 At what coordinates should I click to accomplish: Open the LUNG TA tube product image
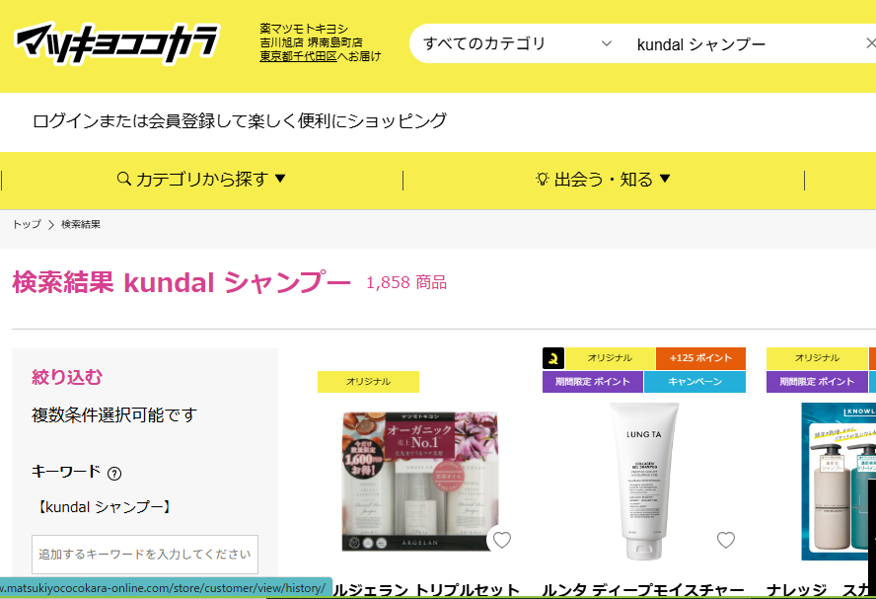[643, 482]
